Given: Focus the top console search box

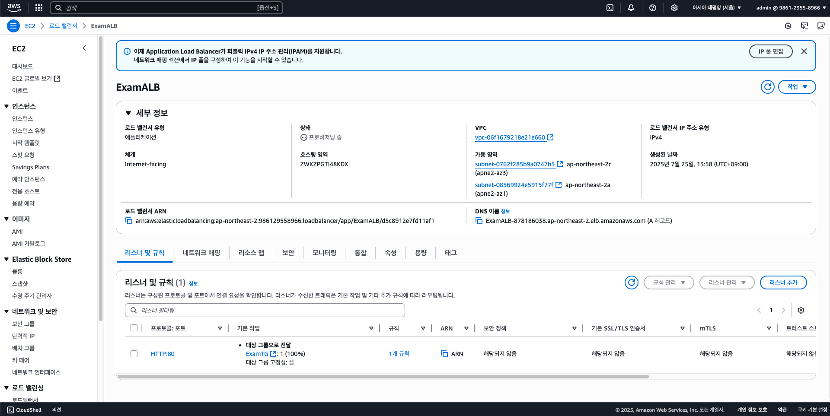Looking at the screenshot, I should [x=166, y=8].
